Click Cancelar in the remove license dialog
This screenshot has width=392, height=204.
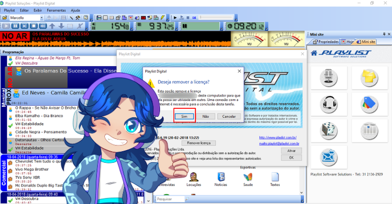(x=229, y=116)
